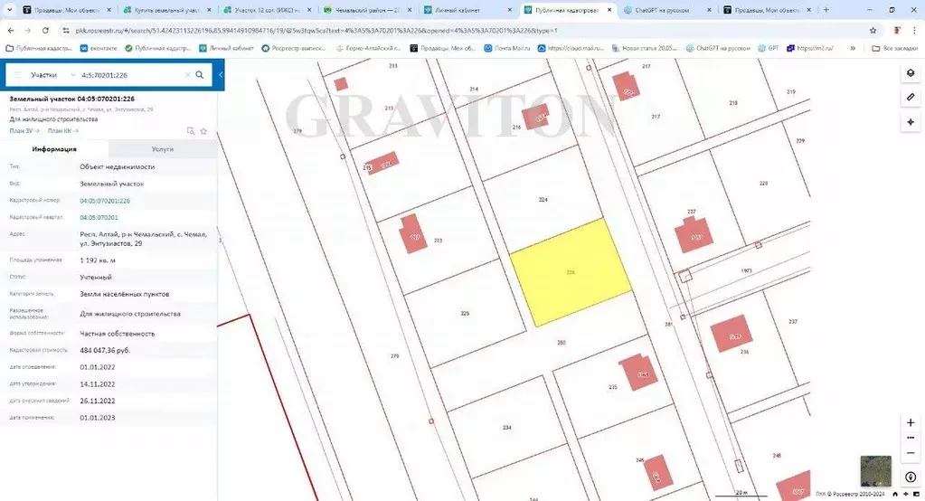Viewport: 925px width, 501px height.
Task: Click parcel 224 on the map
Action: coord(543,200)
